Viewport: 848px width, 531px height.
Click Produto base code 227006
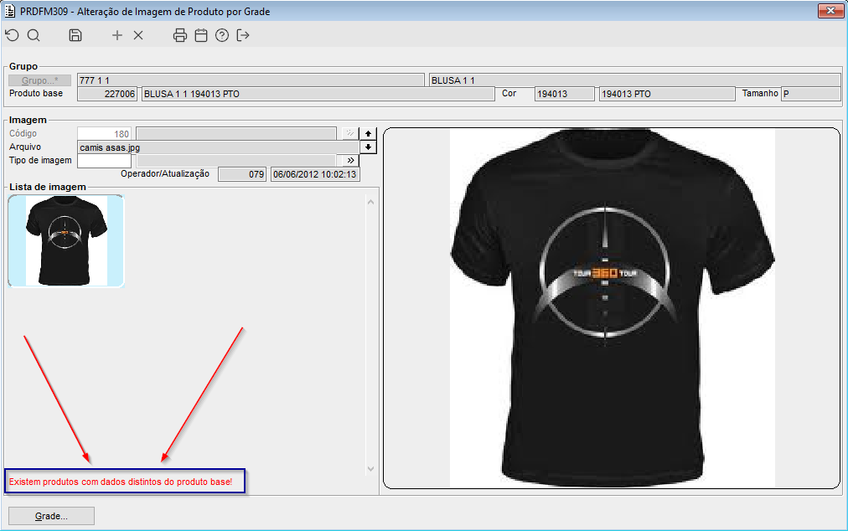pos(107,94)
